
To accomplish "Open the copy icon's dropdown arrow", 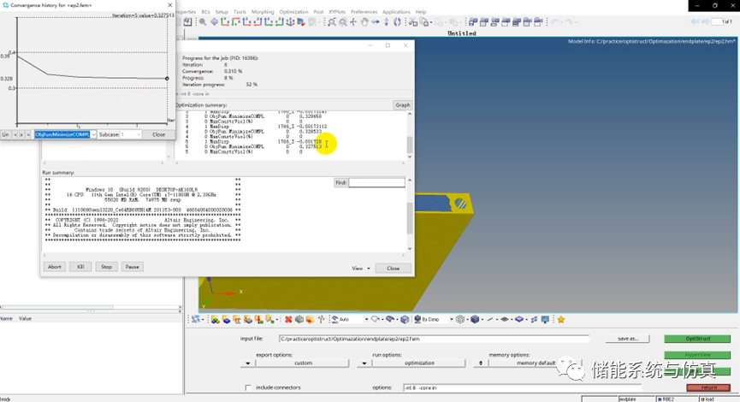I will point(431,22).
